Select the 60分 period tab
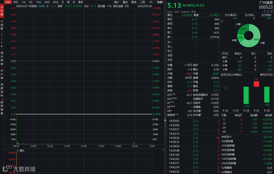 coord(56,2)
